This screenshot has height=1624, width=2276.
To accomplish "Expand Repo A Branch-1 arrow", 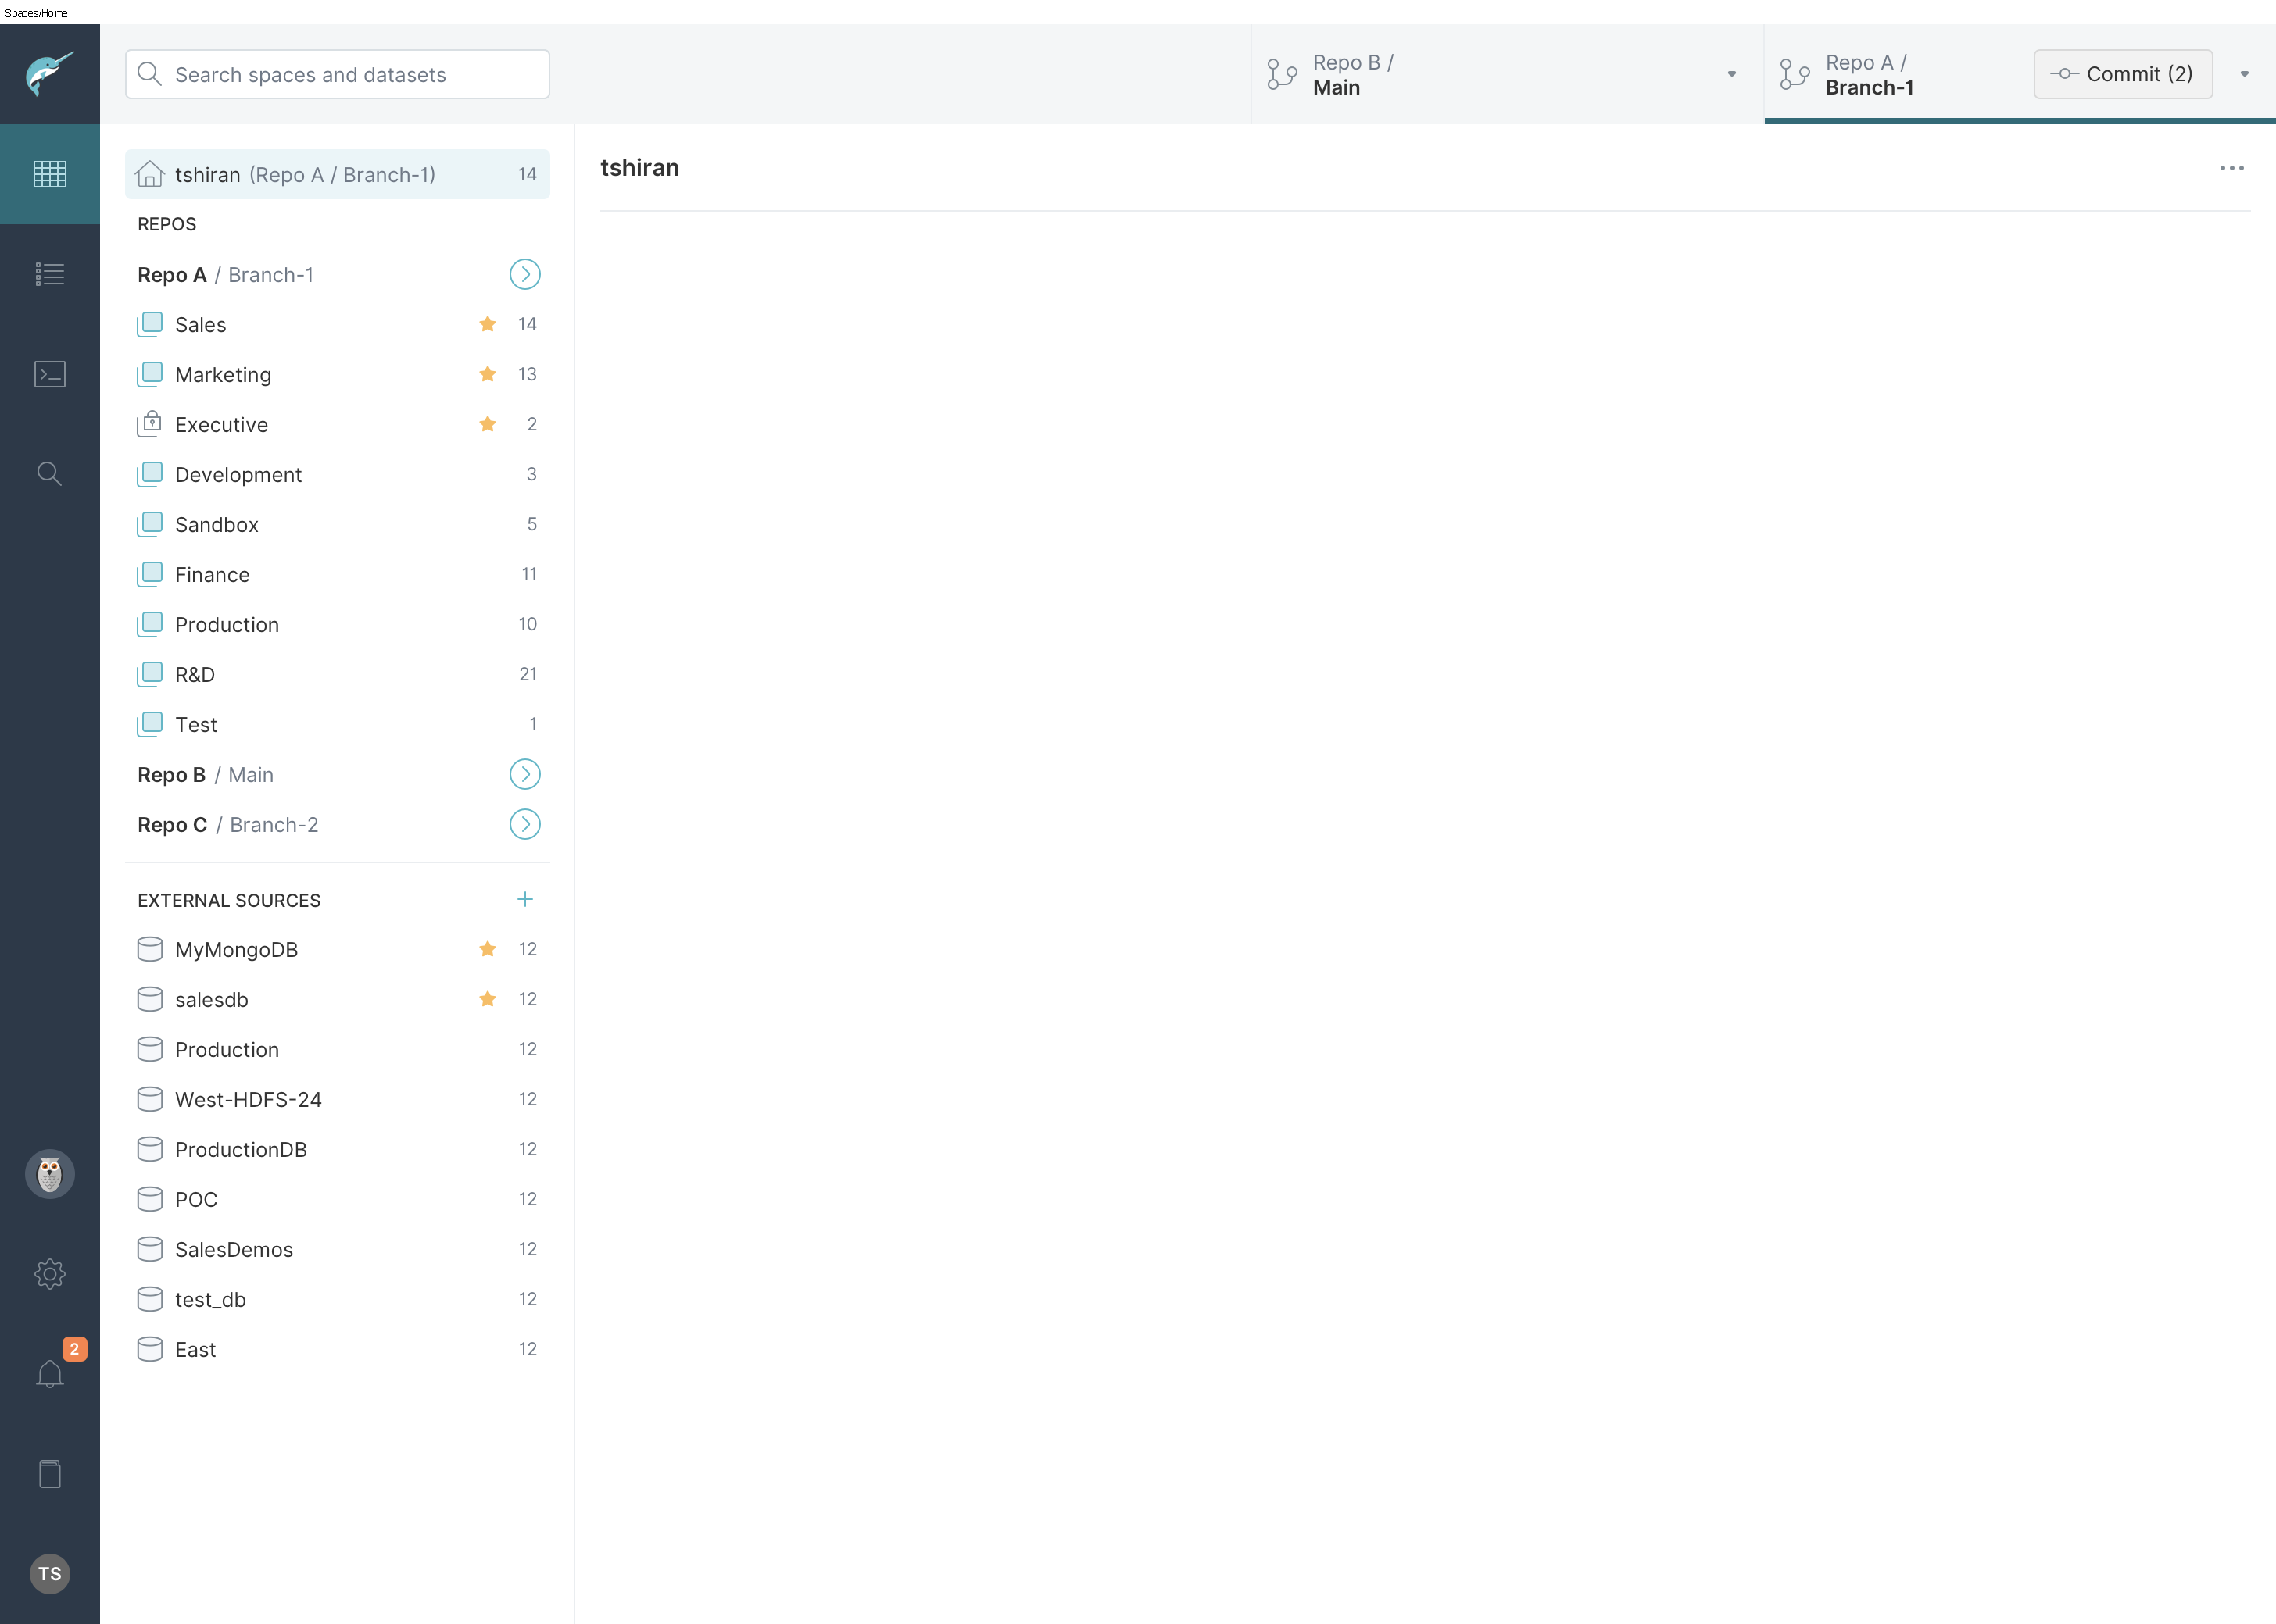I will pyautogui.click(x=525, y=274).
